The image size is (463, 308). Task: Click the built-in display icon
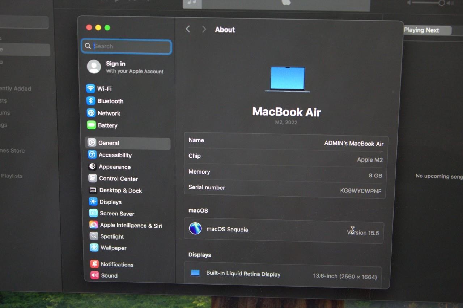pyautogui.click(x=195, y=273)
